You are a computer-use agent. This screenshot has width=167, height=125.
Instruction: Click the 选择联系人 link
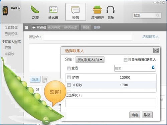pos(150,37)
